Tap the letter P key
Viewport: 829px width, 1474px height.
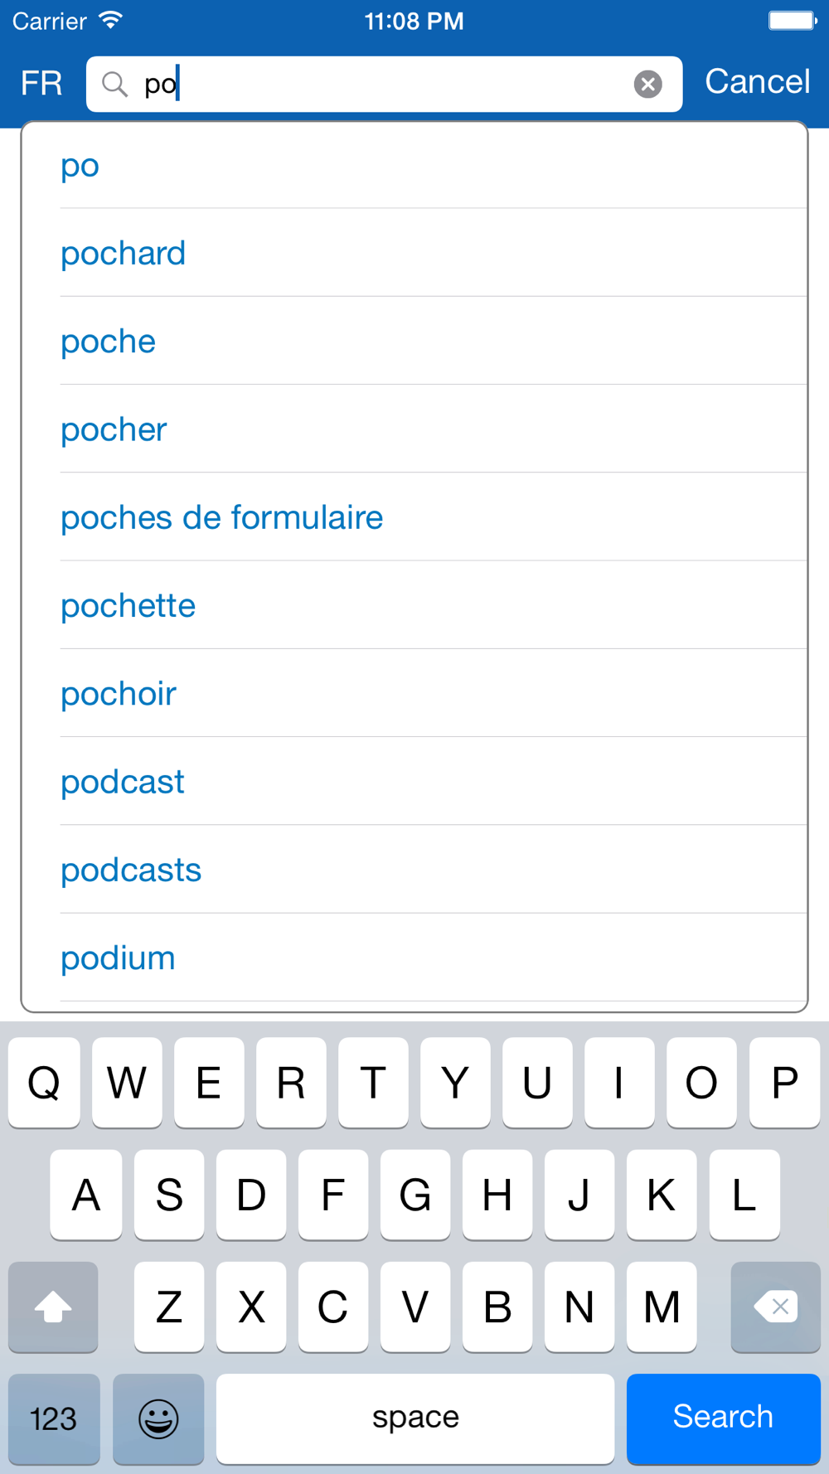784,1082
